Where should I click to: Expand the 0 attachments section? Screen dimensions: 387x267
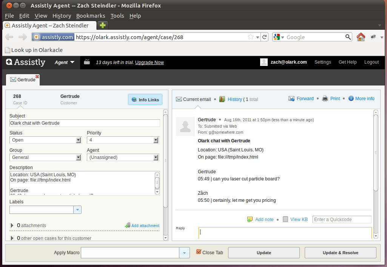coord(12,226)
